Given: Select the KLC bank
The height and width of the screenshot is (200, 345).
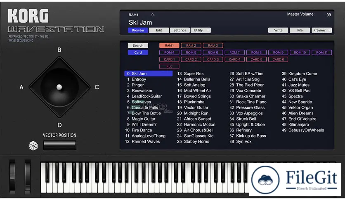Looking at the screenshot, I should (169, 66).
